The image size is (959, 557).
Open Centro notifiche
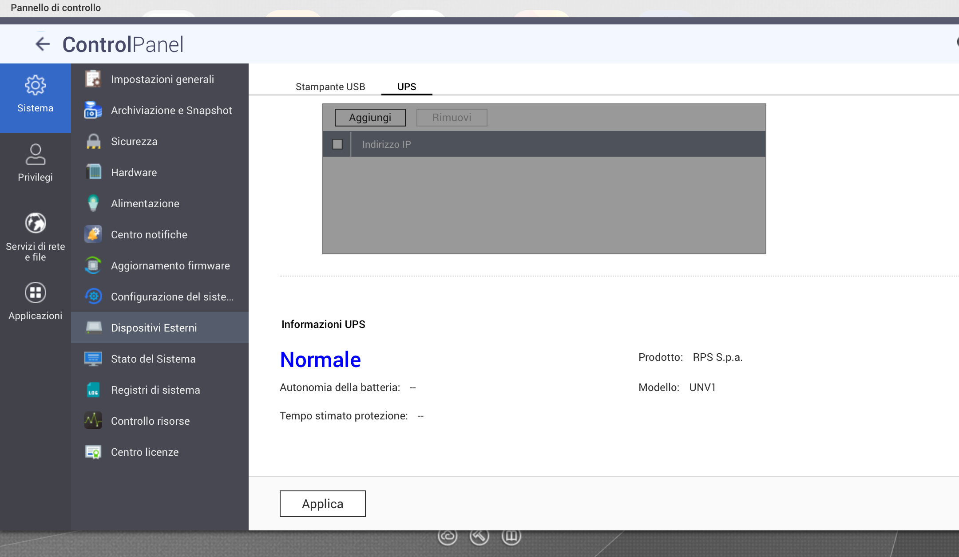149,234
